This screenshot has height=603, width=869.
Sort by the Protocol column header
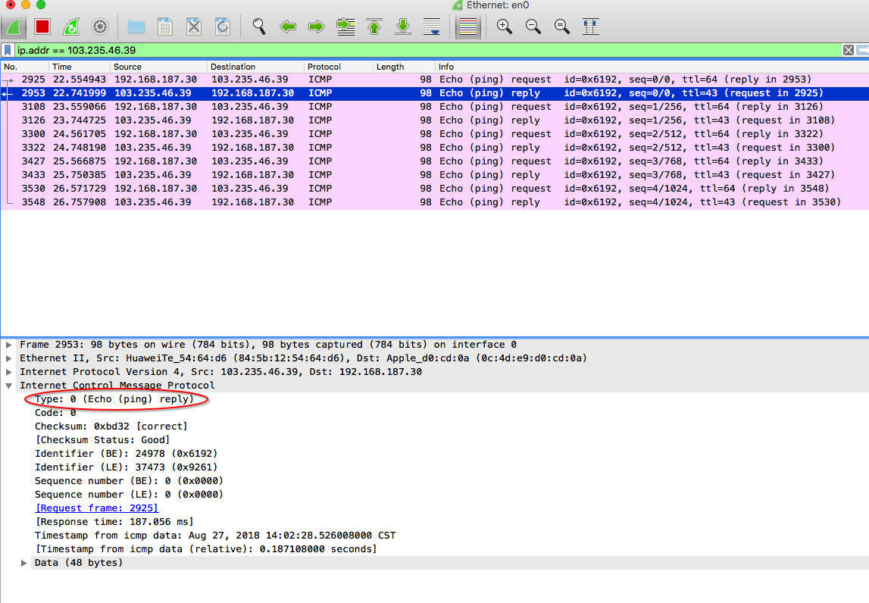(x=338, y=67)
